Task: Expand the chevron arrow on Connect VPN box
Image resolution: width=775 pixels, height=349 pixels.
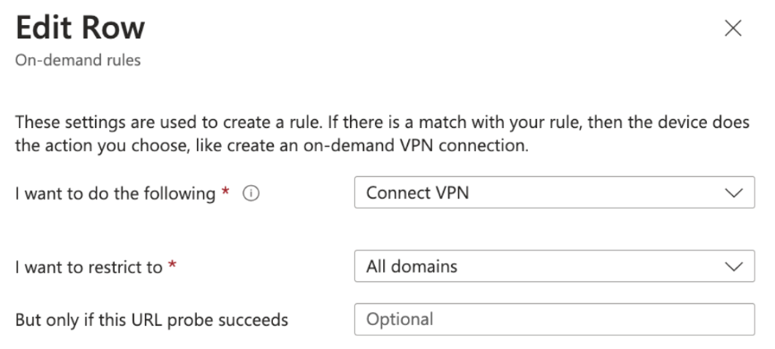Action: [734, 192]
